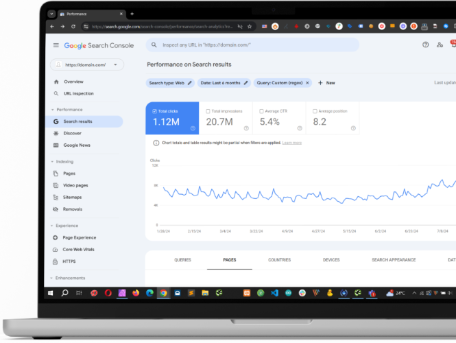Close the Performance browser tab

click(121, 14)
